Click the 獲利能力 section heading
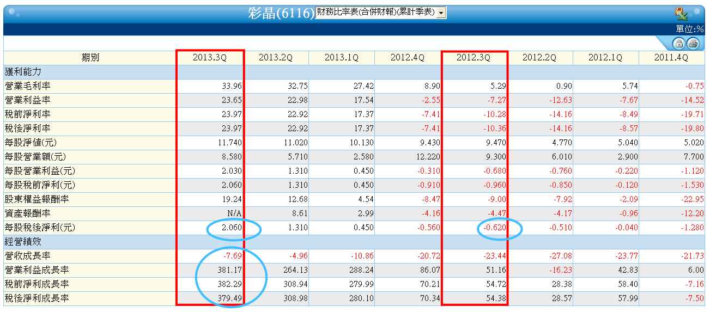The height and width of the screenshot is (312, 710). point(23,71)
